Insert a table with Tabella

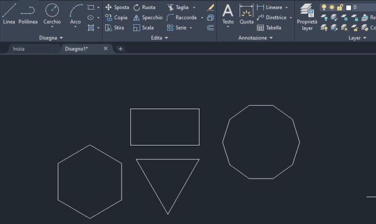[269, 28]
